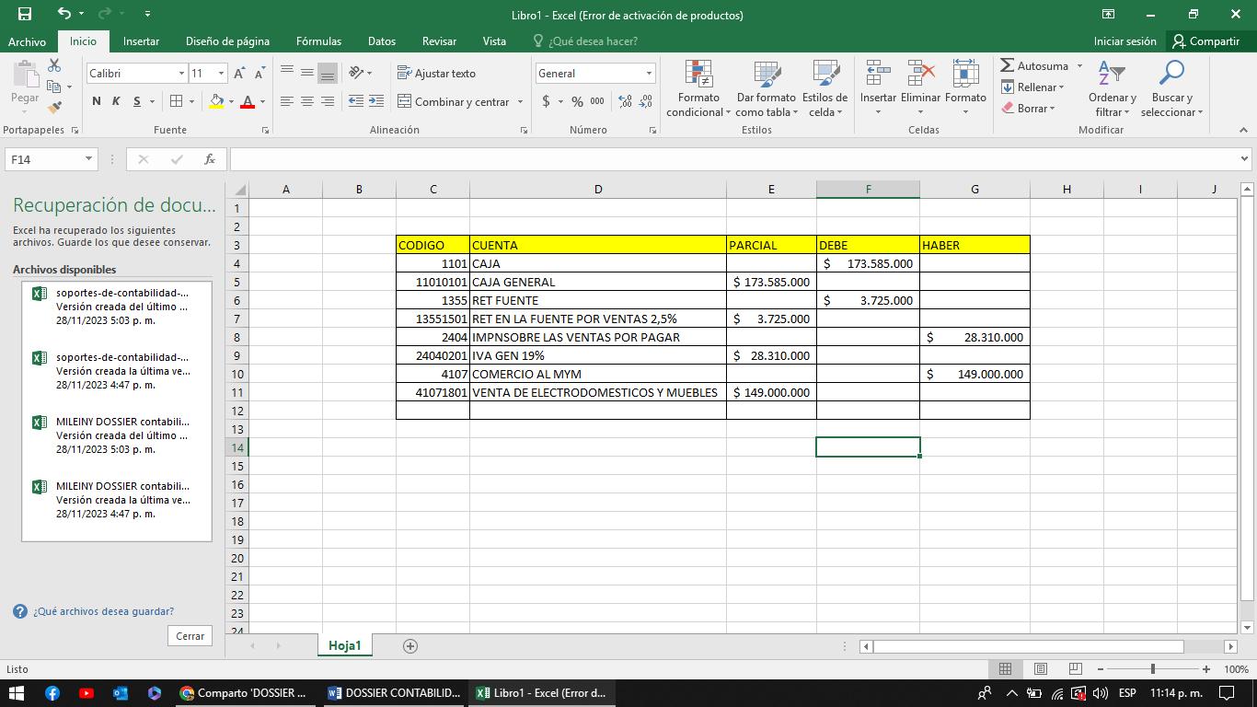Click the Decrease indent icon
This screenshot has width=1257, height=707.
356,101
